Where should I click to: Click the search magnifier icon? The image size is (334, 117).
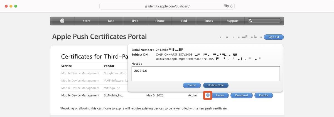pyautogui.click(x=250, y=21)
